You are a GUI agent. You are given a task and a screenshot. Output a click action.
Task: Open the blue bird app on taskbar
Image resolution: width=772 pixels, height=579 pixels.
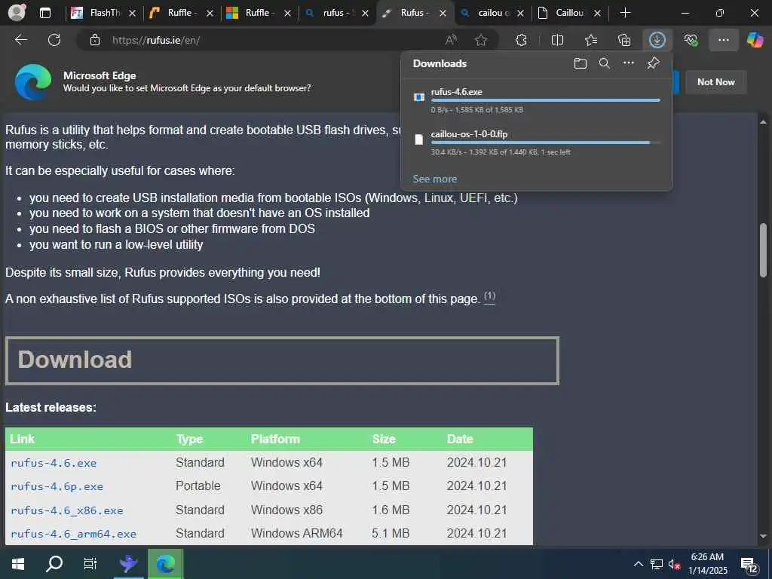pos(128,564)
